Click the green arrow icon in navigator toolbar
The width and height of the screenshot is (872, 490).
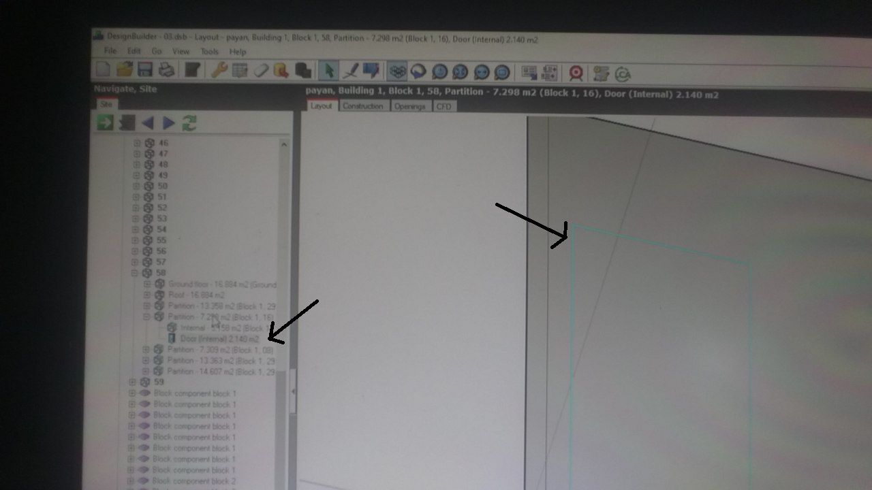point(105,122)
